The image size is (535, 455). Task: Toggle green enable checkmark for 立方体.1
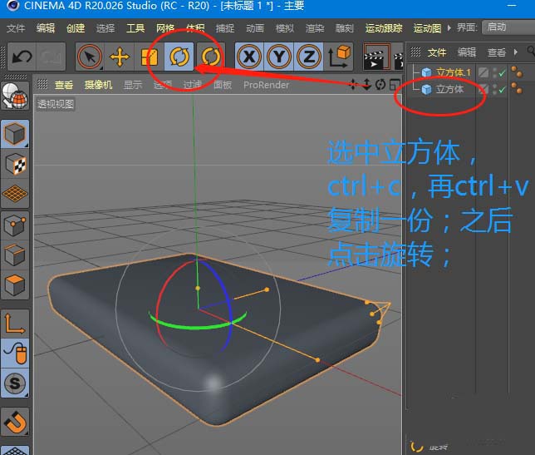[x=502, y=72]
